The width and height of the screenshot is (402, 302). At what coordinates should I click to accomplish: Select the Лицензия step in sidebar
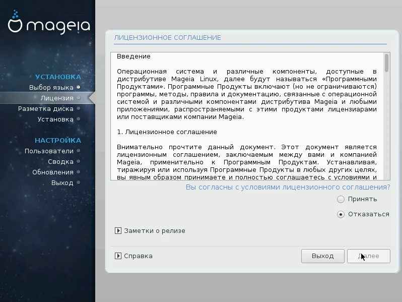(x=57, y=98)
